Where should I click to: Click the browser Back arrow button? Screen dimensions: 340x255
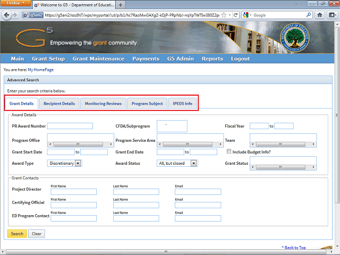click(x=6, y=15)
